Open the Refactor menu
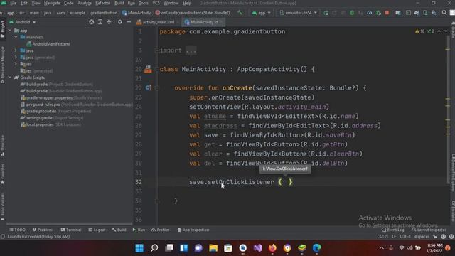This screenshot has height=256, width=455. coord(102,3)
